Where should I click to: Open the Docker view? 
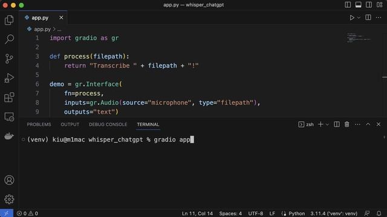coord(9,136)
